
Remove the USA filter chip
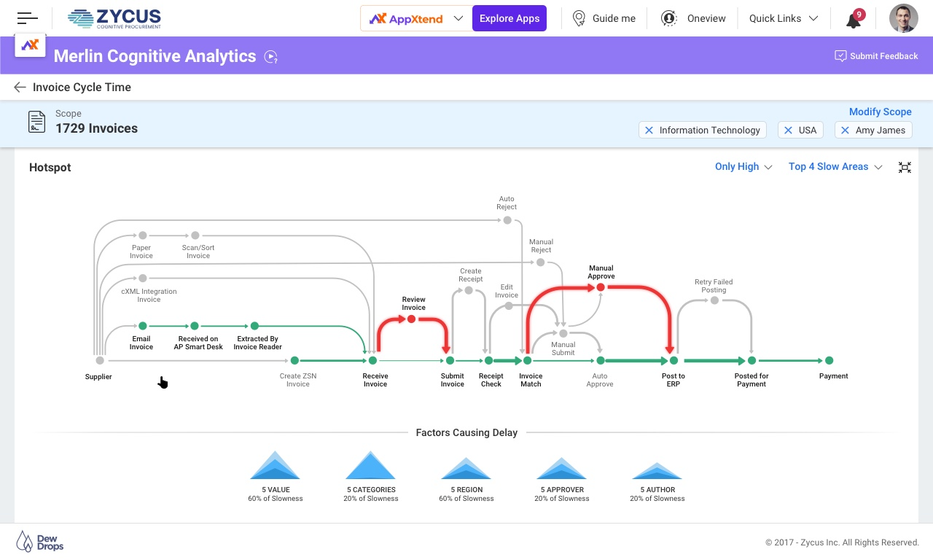[788, 131]
